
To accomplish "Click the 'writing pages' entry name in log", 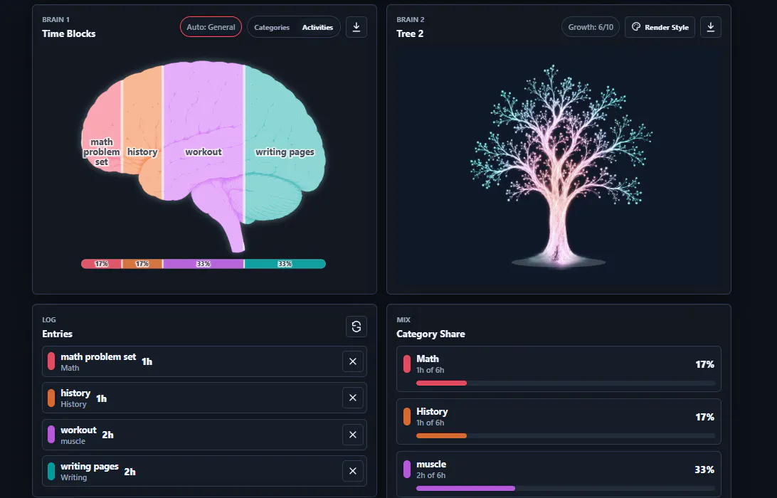I will [90, 467].
